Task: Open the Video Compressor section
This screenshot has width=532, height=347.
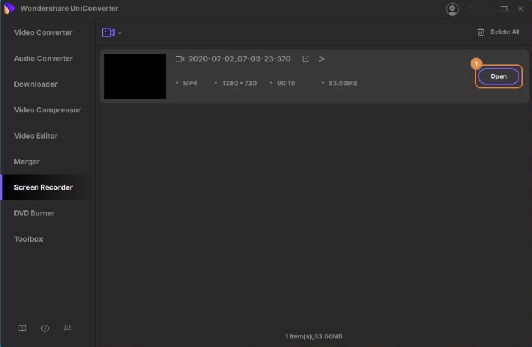Action: pos(48,110)
